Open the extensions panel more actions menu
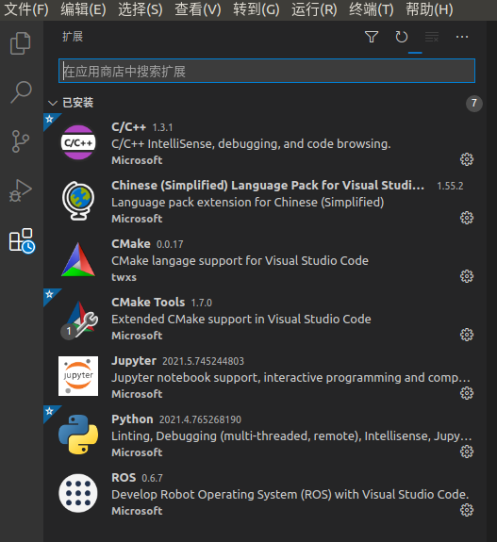This screenshot has width=497, height=542. pos(462,37)
